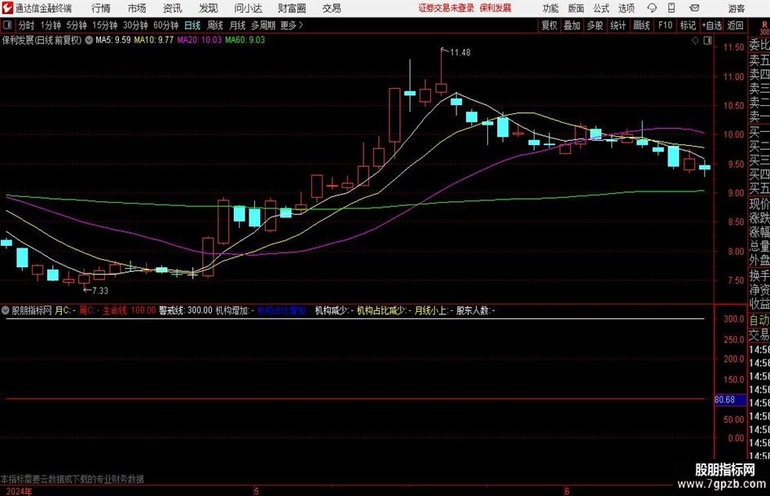This screenshot has height=496, width=770.
Task: Open the 功能 menu
Action: [551, 8]
